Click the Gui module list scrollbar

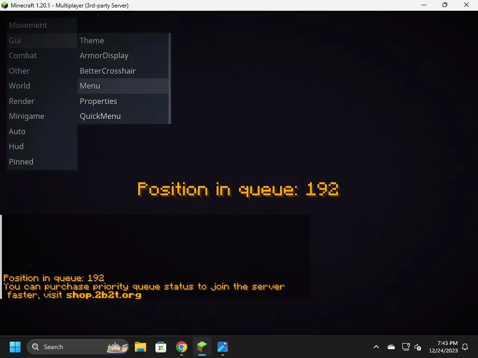pyautogui.click(x=169, y=78)
